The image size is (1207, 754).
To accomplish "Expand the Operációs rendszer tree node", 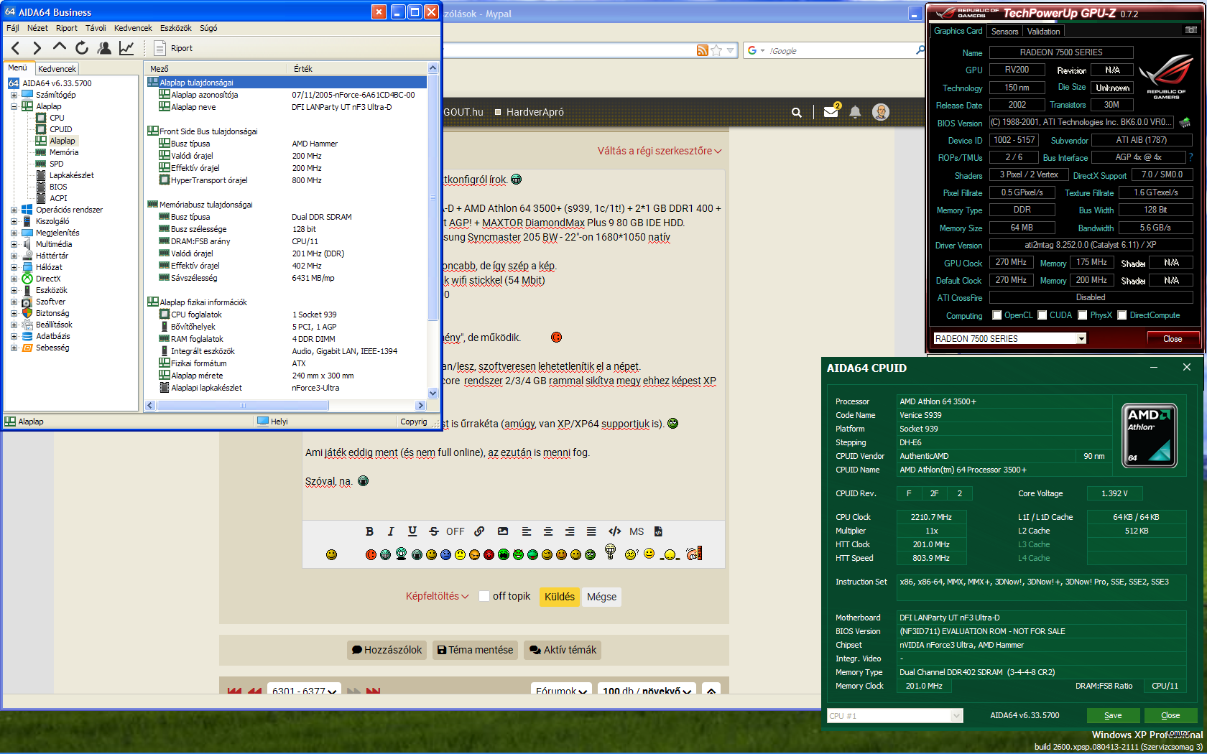I will point(14,210).
